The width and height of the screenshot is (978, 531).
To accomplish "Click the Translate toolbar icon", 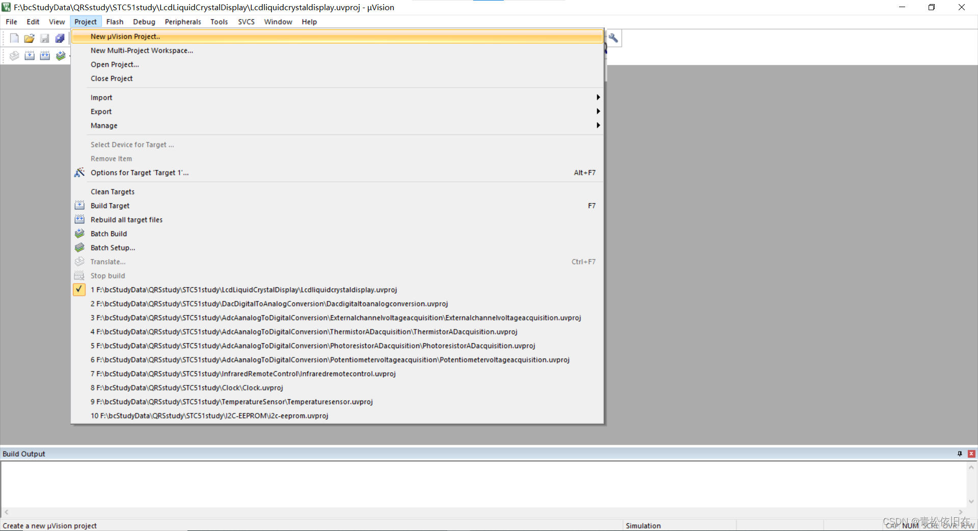I will [x=14, y=55].
